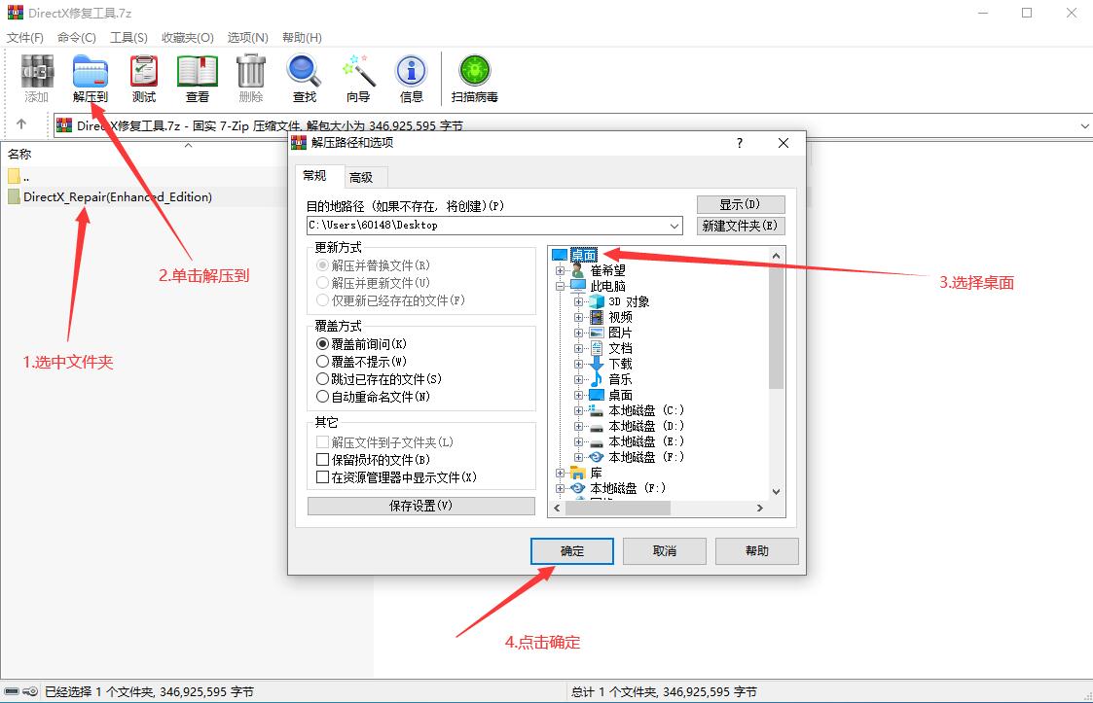Check 在资源管理器中显示文件 option
The height and width of the screenshot is (703, 1093).
[x=323, y=477]
